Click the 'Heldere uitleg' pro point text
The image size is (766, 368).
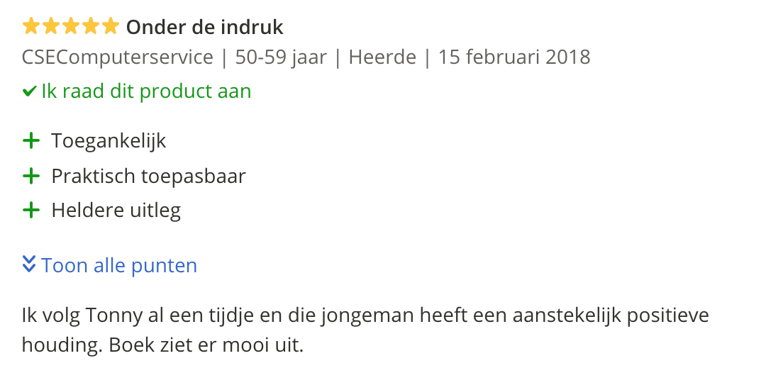coord(116,211)
